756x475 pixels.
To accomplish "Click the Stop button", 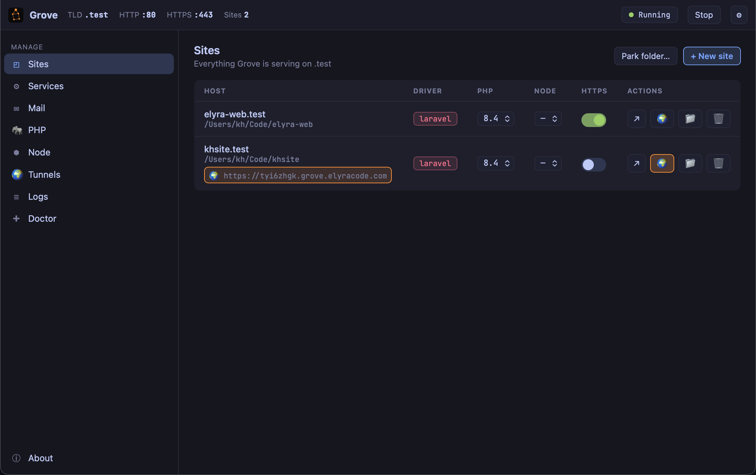I will 704,15.
